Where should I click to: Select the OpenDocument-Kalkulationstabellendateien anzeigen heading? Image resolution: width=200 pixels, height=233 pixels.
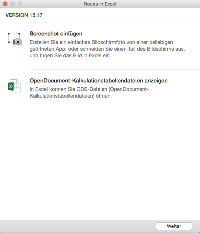pos(99,81)
